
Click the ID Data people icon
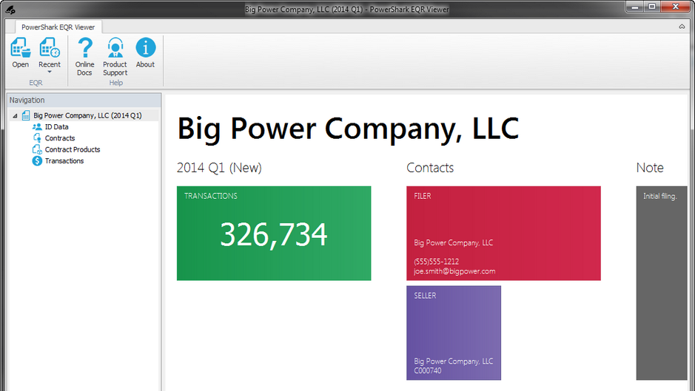click(x=37, y=126)
